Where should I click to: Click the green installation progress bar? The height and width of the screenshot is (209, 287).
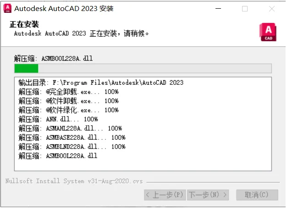point(143,68)
